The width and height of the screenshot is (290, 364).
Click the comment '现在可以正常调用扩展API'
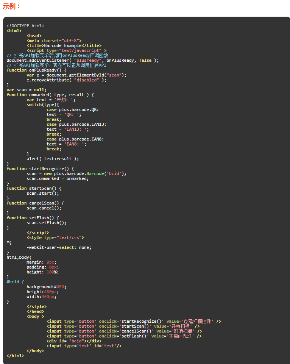coord(56,65)
